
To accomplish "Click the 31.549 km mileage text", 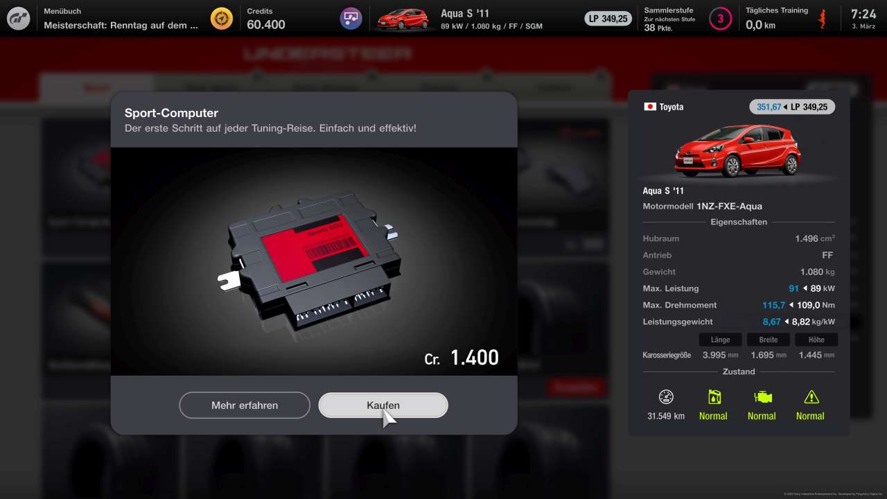I will pos(666,416).
